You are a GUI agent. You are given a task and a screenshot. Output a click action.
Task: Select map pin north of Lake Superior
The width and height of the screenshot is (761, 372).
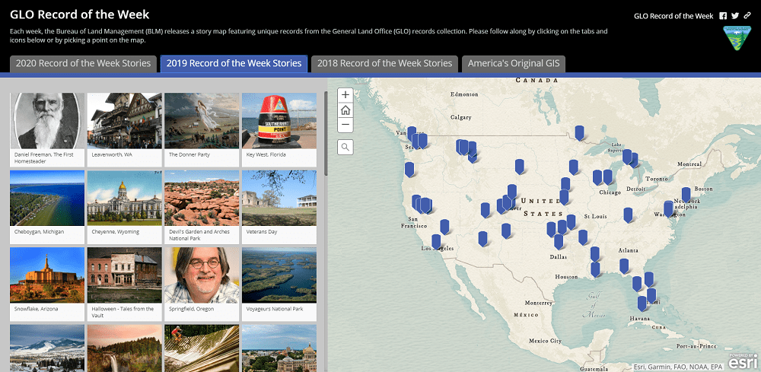(579, 132)
